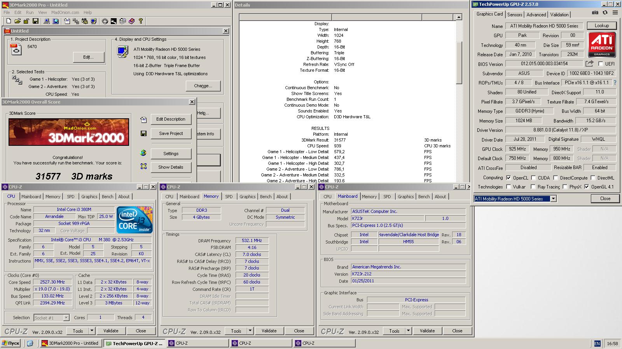622x349 pixels.
Task: Click Edit... in Project Description
Action: [x=88, y=57]
